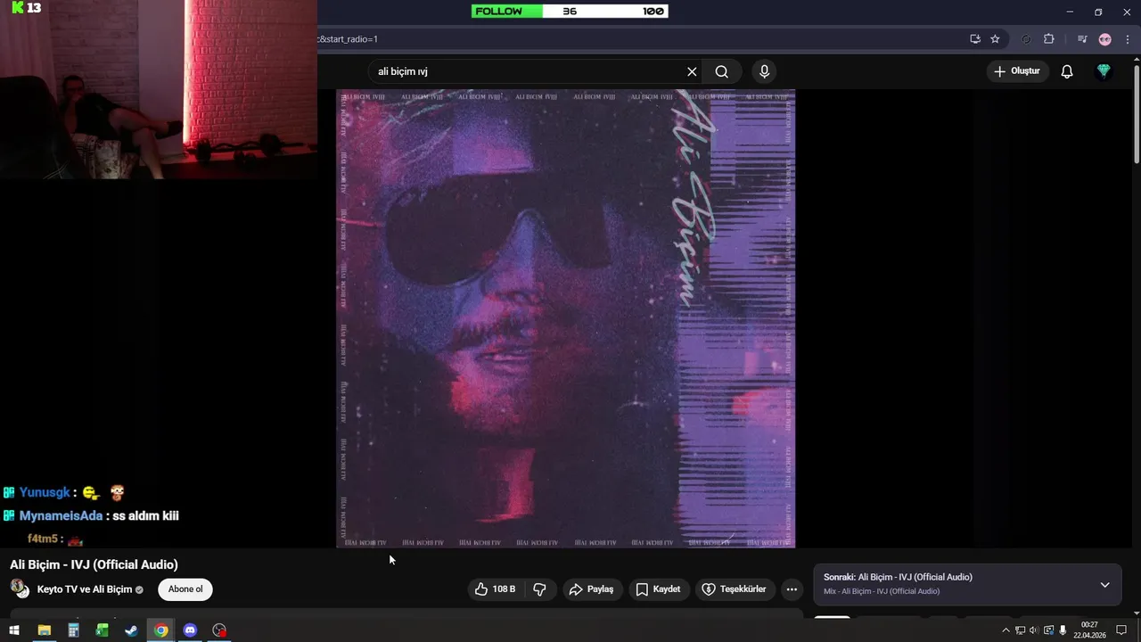Open more actions three-dot button
1141x642 pixels.
click(792, 589)
